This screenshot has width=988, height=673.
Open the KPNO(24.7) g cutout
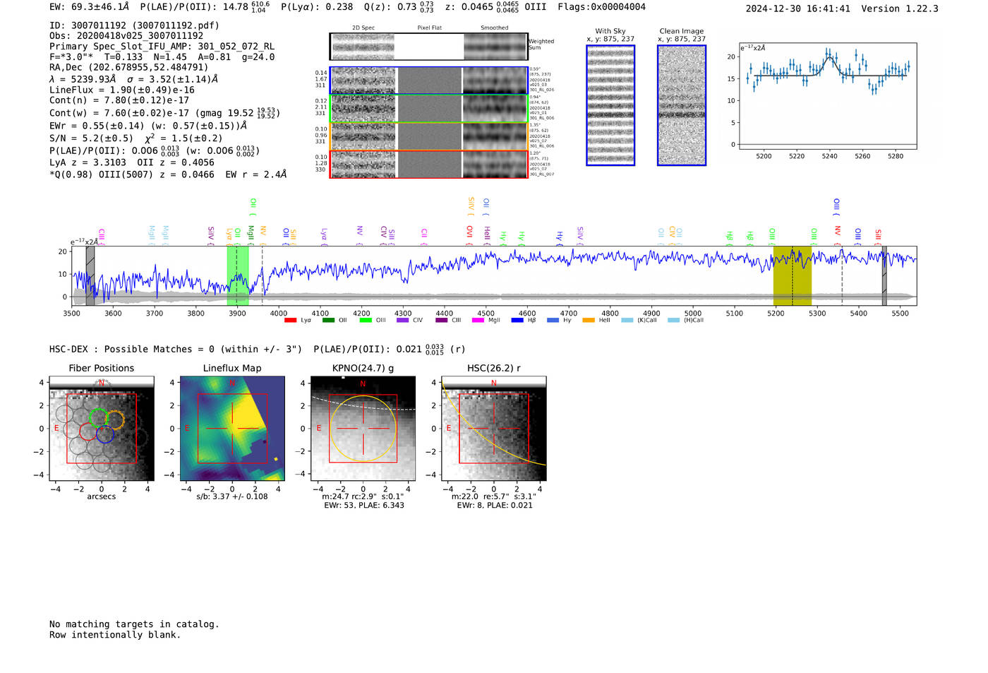363,429
